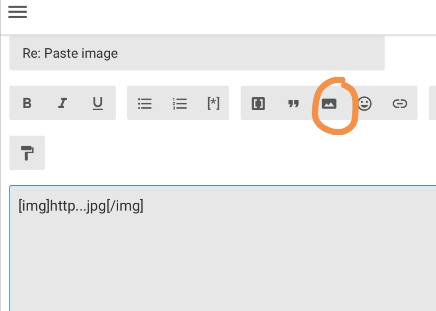
Task: Add a list item [*] tag
Action: 213,103
